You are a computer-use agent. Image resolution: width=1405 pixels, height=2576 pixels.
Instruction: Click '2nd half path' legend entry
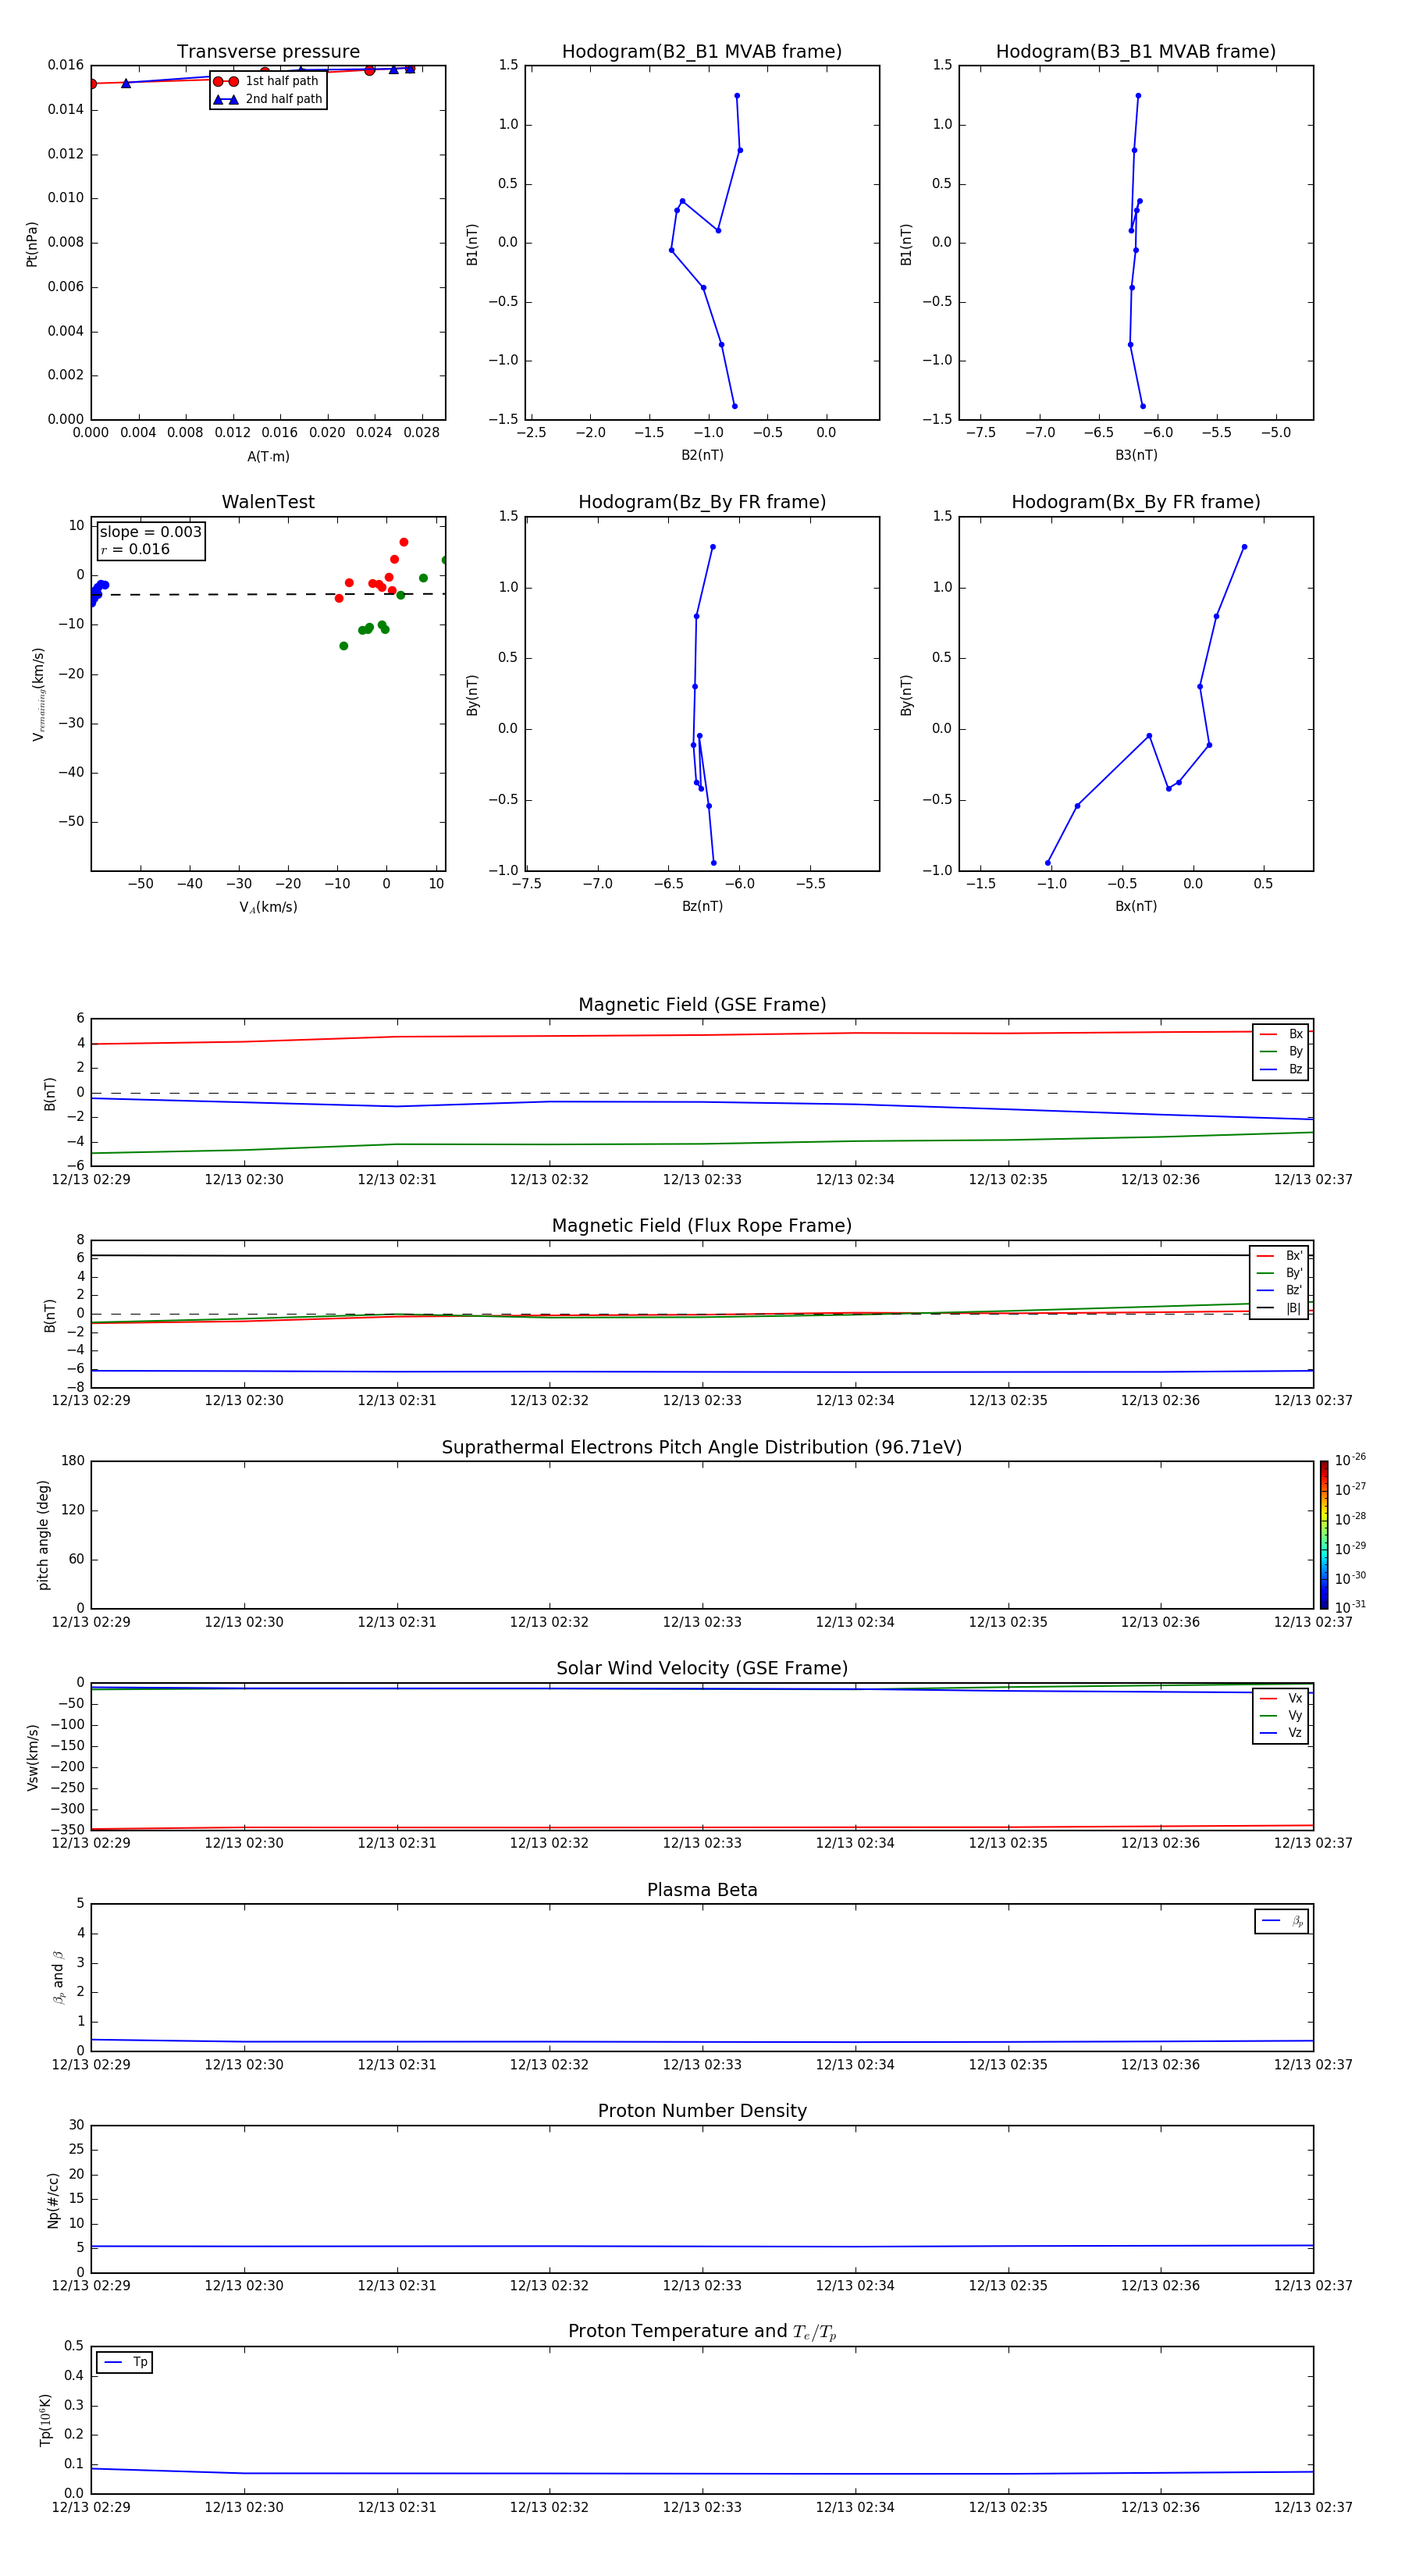pyautogui.click(x=268, y=99)
